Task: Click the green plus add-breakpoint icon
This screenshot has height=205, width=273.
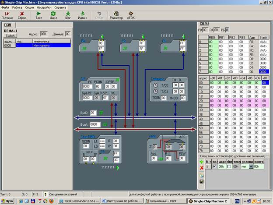Action: click(201, 161)
